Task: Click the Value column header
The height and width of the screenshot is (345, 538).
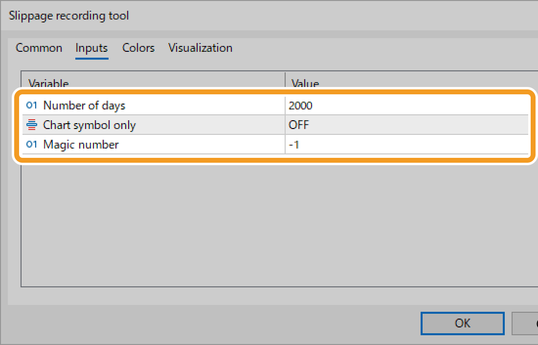Action: tap(305, 83)
